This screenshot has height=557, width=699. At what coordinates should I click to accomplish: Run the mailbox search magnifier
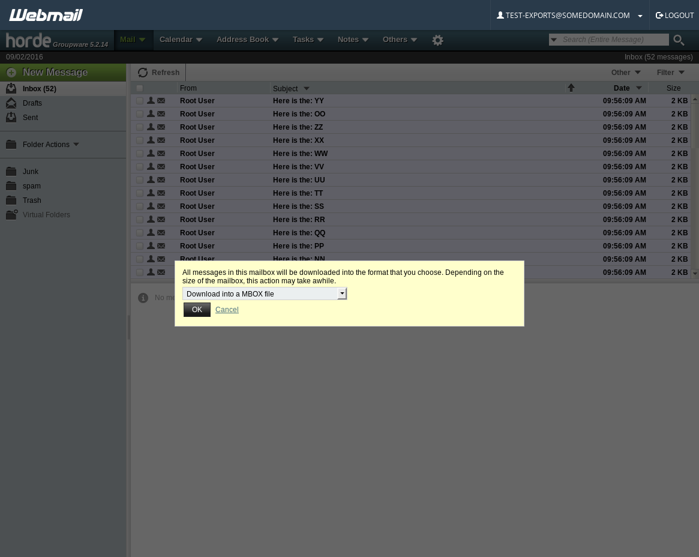[x=679, y=40]
